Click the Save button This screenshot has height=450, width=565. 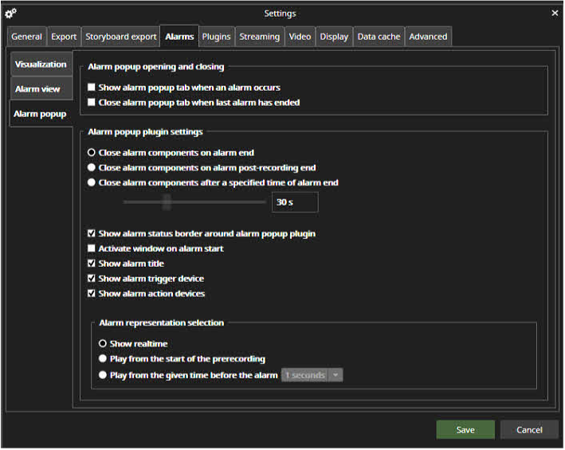465,430
